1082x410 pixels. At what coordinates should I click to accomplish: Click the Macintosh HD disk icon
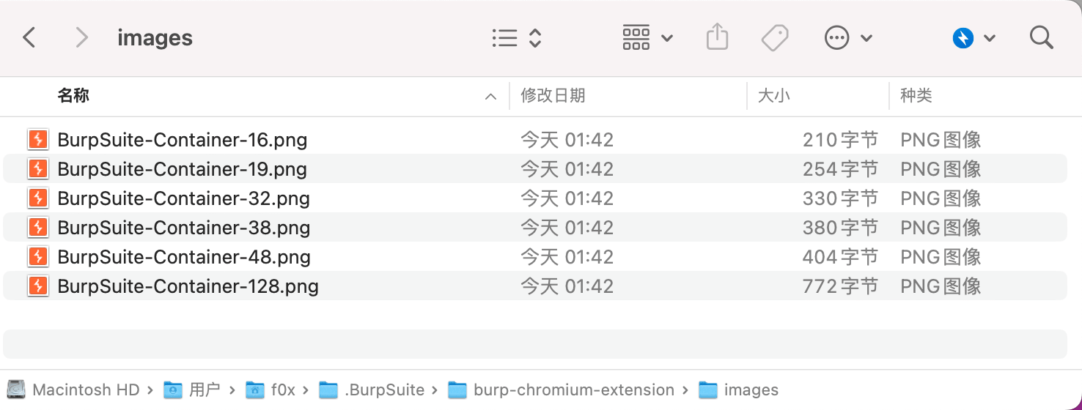coord(16,390)
